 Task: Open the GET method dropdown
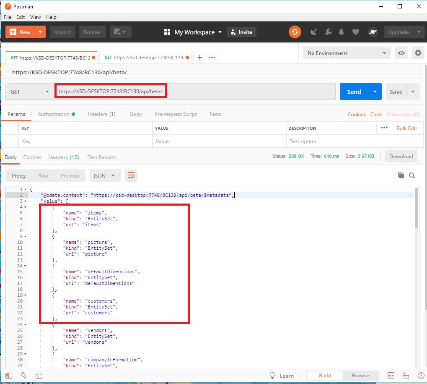pyautogui.click(x=29, y=92)
